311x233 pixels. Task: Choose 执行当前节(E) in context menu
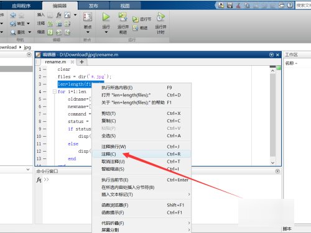141,180
